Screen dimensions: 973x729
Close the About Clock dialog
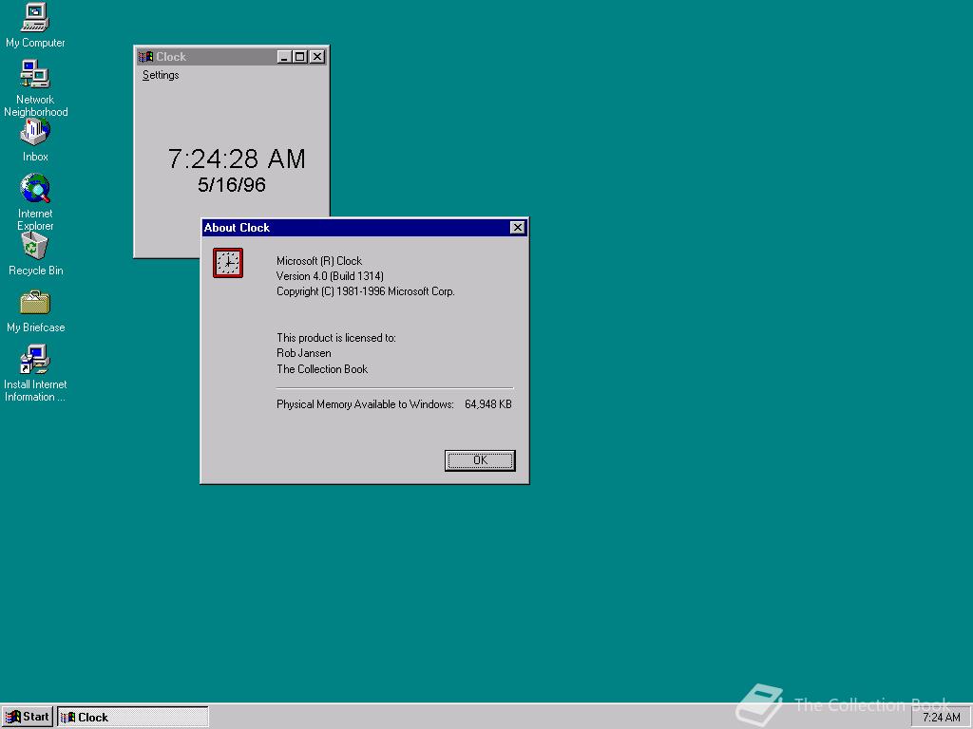click(518, 228)
